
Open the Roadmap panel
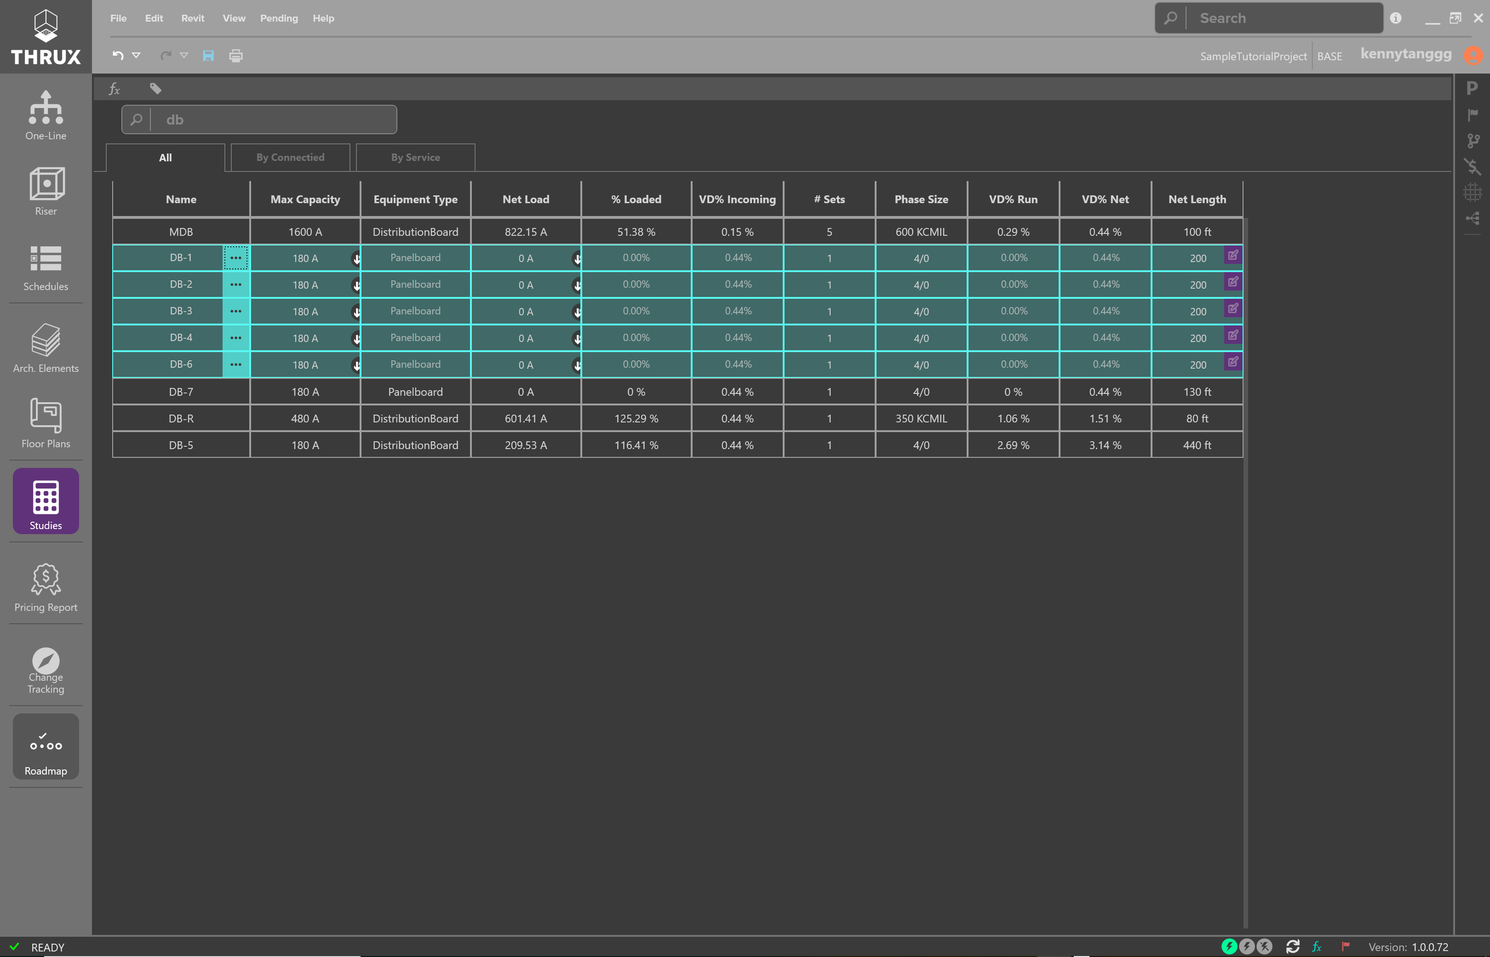tap(46, 746)
